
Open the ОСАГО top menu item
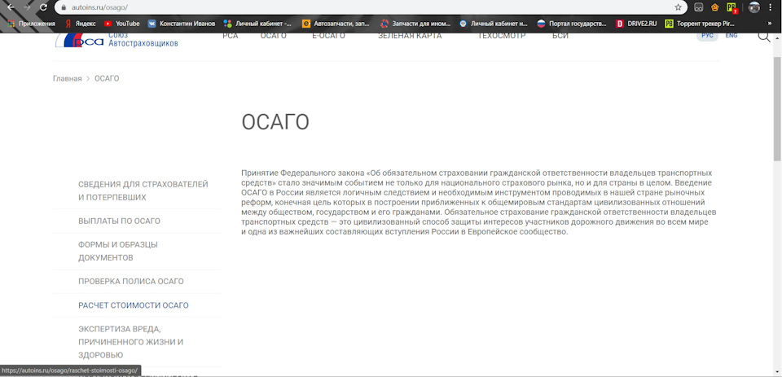[x=274, y=35]
